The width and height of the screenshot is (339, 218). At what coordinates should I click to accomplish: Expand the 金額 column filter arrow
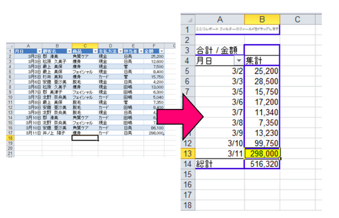pyautogui.click(x=161, y=51)
